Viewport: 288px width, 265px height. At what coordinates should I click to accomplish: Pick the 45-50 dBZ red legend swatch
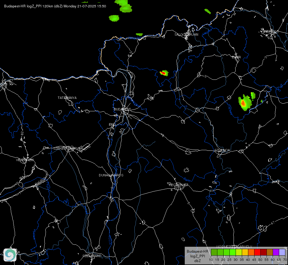pyautogui.click(x=257, y=252)
